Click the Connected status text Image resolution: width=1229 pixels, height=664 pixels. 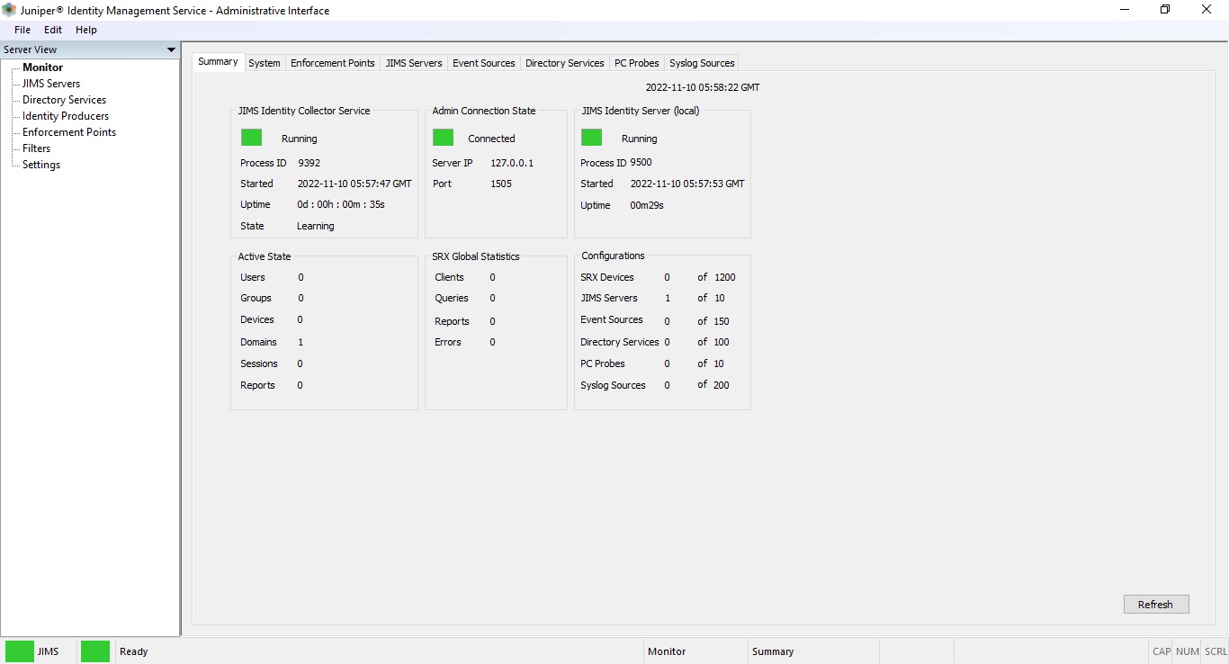[491, 139]
